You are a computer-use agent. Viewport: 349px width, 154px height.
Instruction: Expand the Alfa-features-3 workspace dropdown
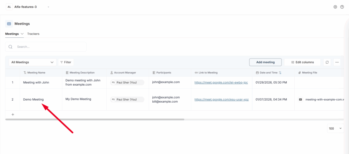48,7
